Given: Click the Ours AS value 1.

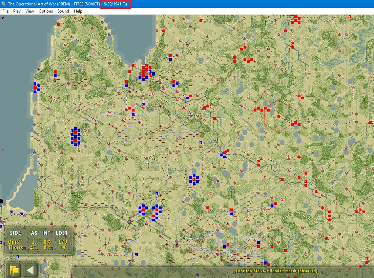Looking at the screenshot, I should coord(34,242).
